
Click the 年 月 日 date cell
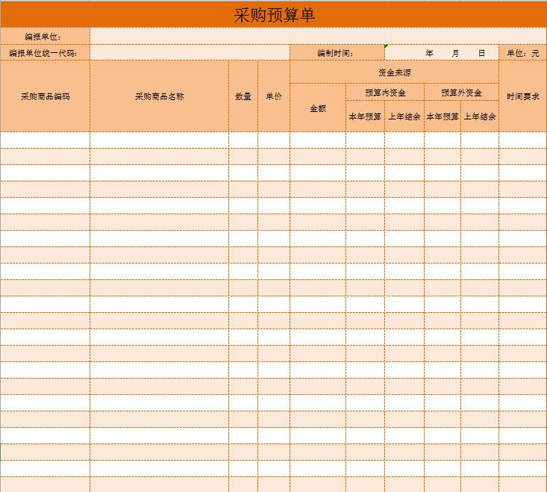point(442,53)
